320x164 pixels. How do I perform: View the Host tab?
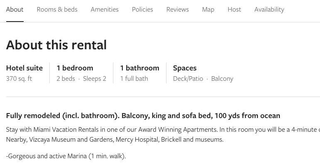234,10
